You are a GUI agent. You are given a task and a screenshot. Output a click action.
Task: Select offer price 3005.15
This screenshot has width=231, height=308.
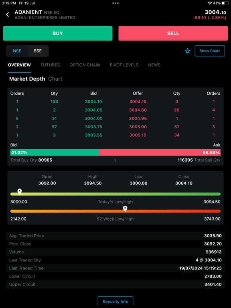click(138, 135)
